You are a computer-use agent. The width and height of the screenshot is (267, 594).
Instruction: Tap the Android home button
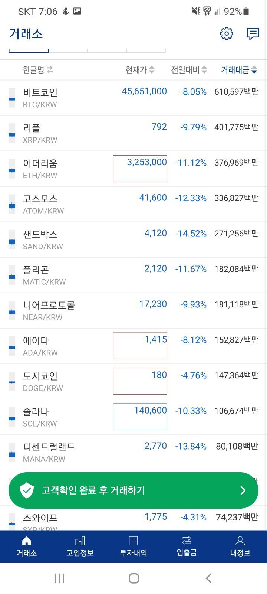(x=133, y=578)
